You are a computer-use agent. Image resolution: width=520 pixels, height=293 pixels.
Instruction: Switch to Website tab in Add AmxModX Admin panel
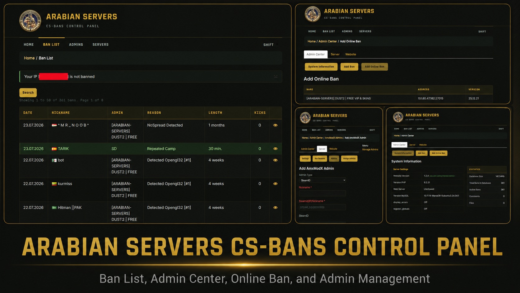pos(333,149)
